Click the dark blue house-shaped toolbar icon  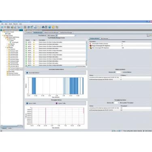coord(43,27)
